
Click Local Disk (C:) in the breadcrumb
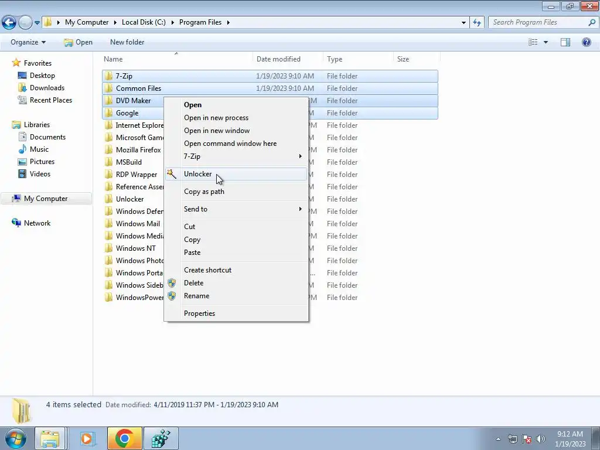click(x=144, y=22)
